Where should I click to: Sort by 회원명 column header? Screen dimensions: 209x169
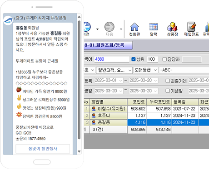pyautogui.click(x=109, y=102)
